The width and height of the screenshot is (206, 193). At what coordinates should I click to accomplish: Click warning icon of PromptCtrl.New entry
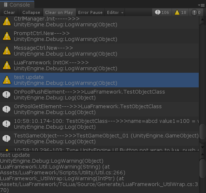pos(7,36)
